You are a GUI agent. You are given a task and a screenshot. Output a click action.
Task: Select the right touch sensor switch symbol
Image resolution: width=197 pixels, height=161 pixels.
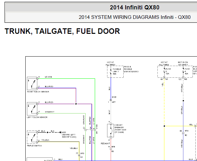tap(32, 83)
